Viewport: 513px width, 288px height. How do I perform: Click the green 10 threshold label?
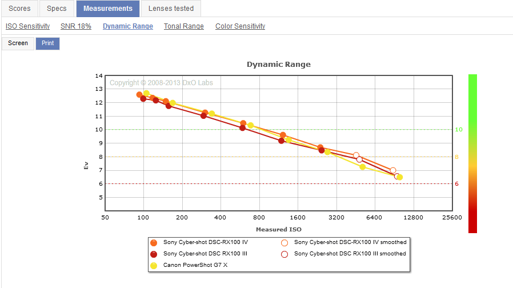pyautogui.click(x=459, y=130)
